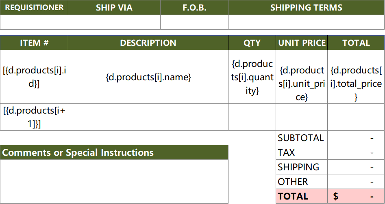Click the F.O.B. column header
Screen dimensions: 385x204
pyautogui.click(x=194, y=8)
